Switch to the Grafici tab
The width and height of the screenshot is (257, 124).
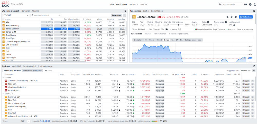click(x=146, y=11)
